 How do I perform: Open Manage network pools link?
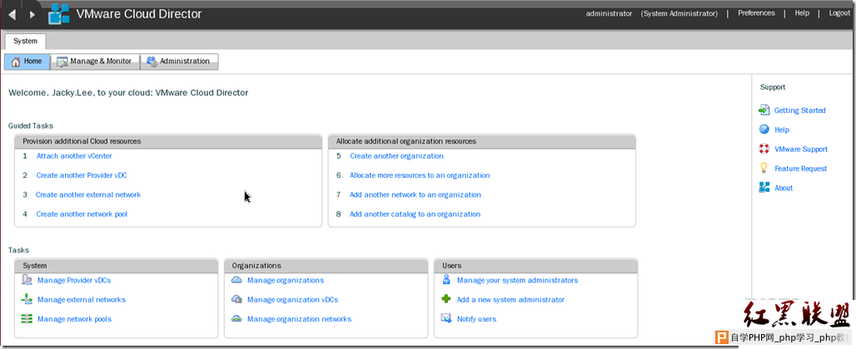(x=74, y=319)
